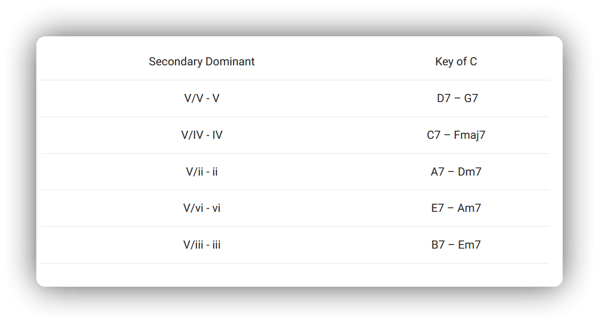599x323 pixels.
Task: Click the Am7 chord text
Action: tap(469, 208)
